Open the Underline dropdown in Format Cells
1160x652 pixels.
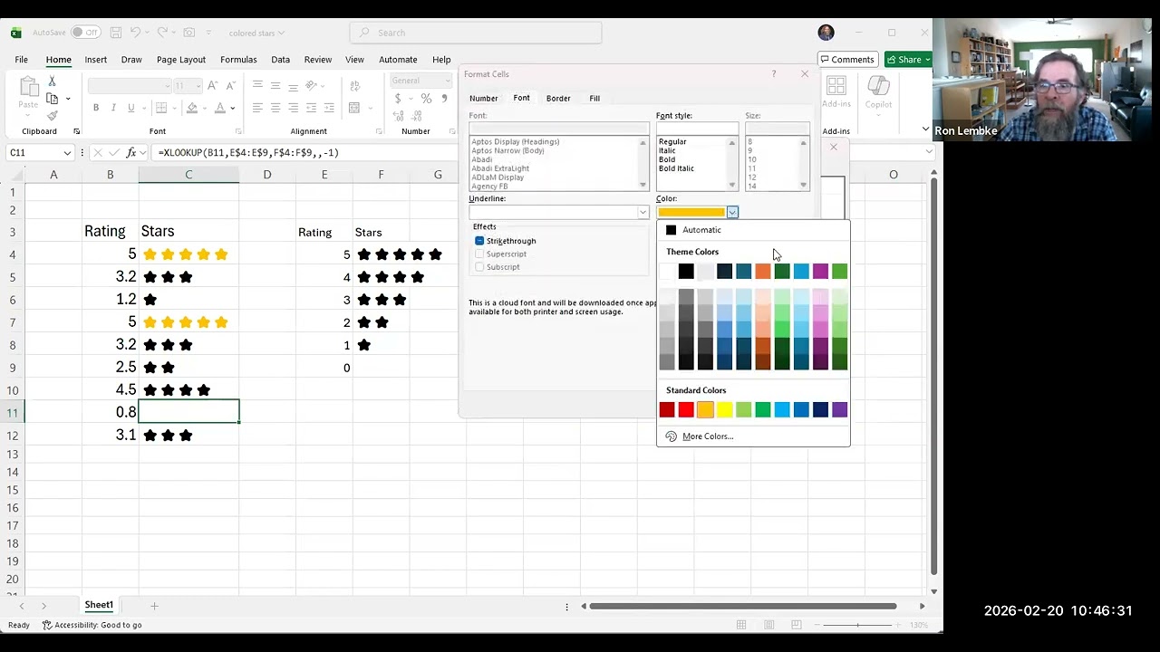click(x=643, y=212)
